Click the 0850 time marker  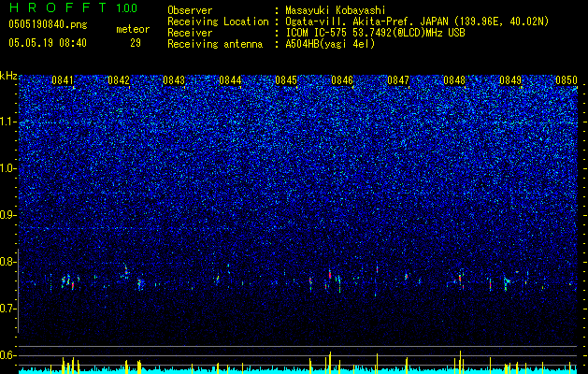click(566, 80)
